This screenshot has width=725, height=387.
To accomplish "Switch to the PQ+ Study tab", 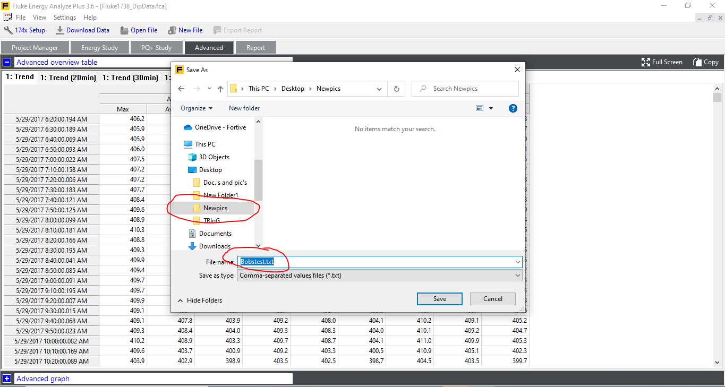I will point(157,48).
